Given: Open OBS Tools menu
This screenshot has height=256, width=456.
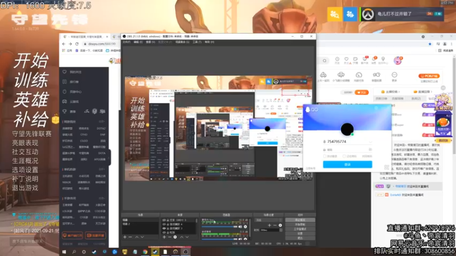Looking at the screenshot, I should pos(197,42).
